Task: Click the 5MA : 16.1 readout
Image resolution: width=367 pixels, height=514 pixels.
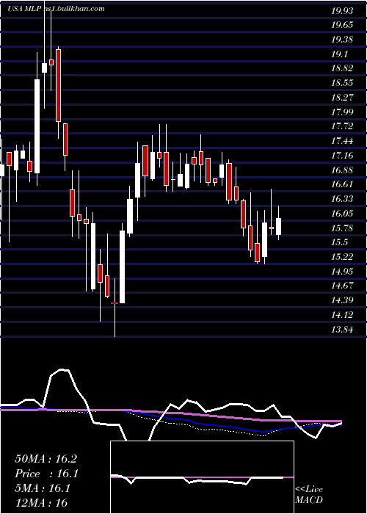Action: tap(43, 488)
